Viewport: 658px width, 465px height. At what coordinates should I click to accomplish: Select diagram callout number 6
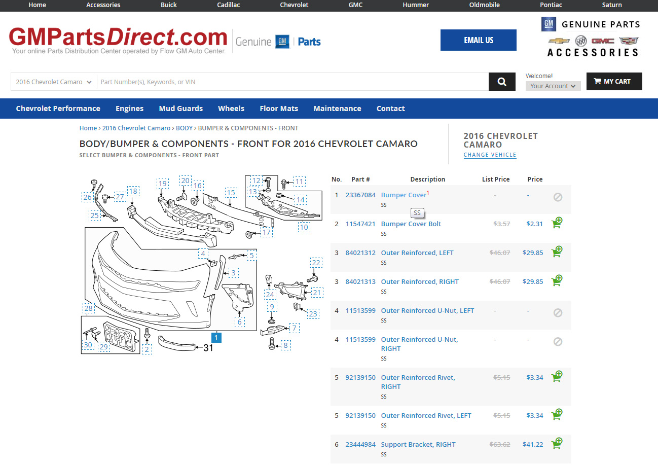tap(240, 321)
